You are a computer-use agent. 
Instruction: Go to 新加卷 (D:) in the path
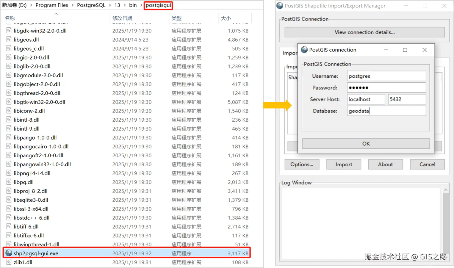click(14, 5)
